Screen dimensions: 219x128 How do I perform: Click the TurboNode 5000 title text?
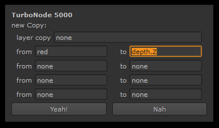click(42, 15)
